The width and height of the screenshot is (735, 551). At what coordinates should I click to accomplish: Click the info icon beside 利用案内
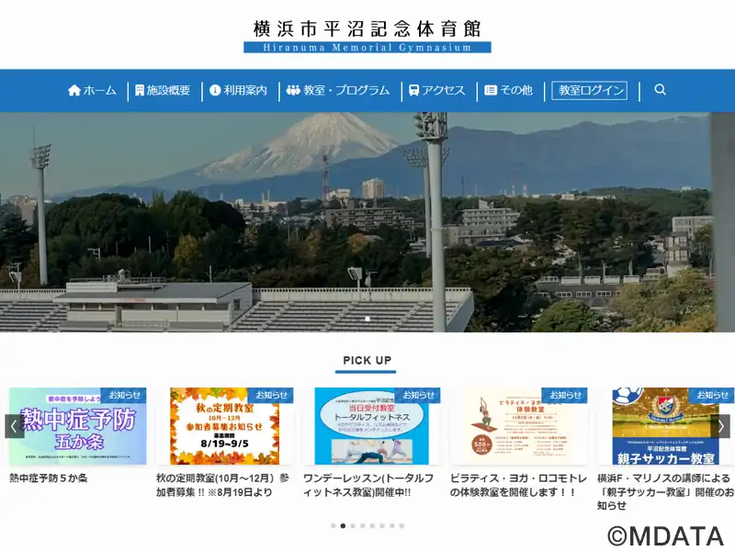click(215, 91)
